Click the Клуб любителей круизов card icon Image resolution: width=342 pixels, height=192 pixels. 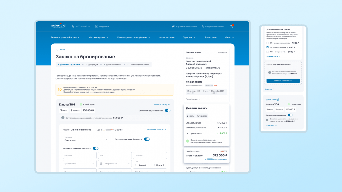pyautogui.click(x=173, y=26)
